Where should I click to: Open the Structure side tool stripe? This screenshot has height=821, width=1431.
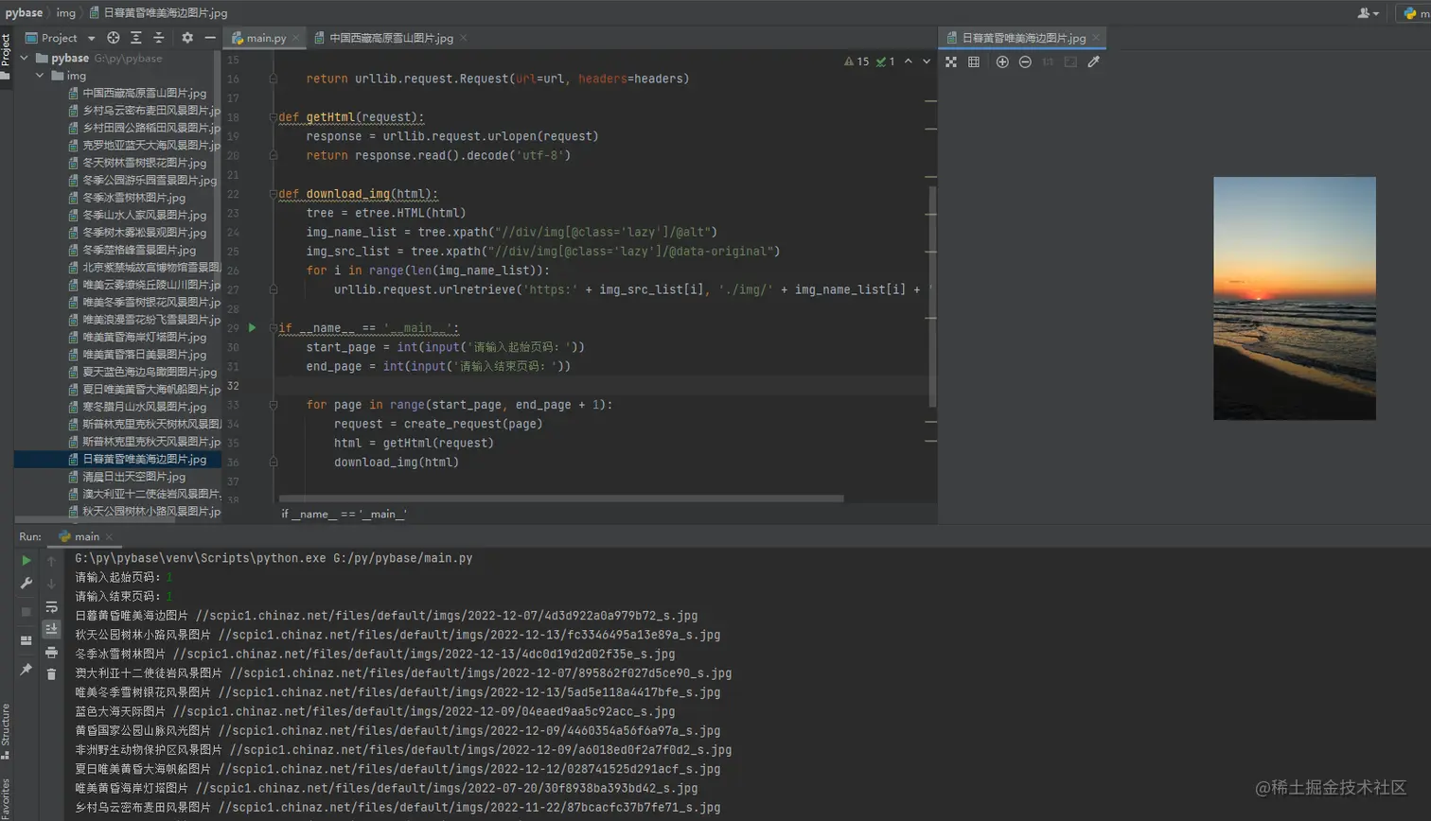[6, 730]
